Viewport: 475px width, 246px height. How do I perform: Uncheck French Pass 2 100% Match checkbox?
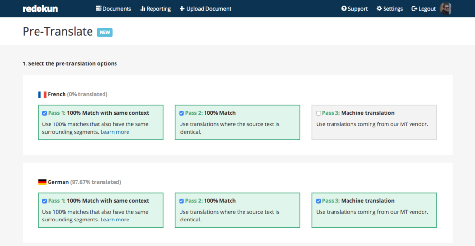[x=181, y=113]
